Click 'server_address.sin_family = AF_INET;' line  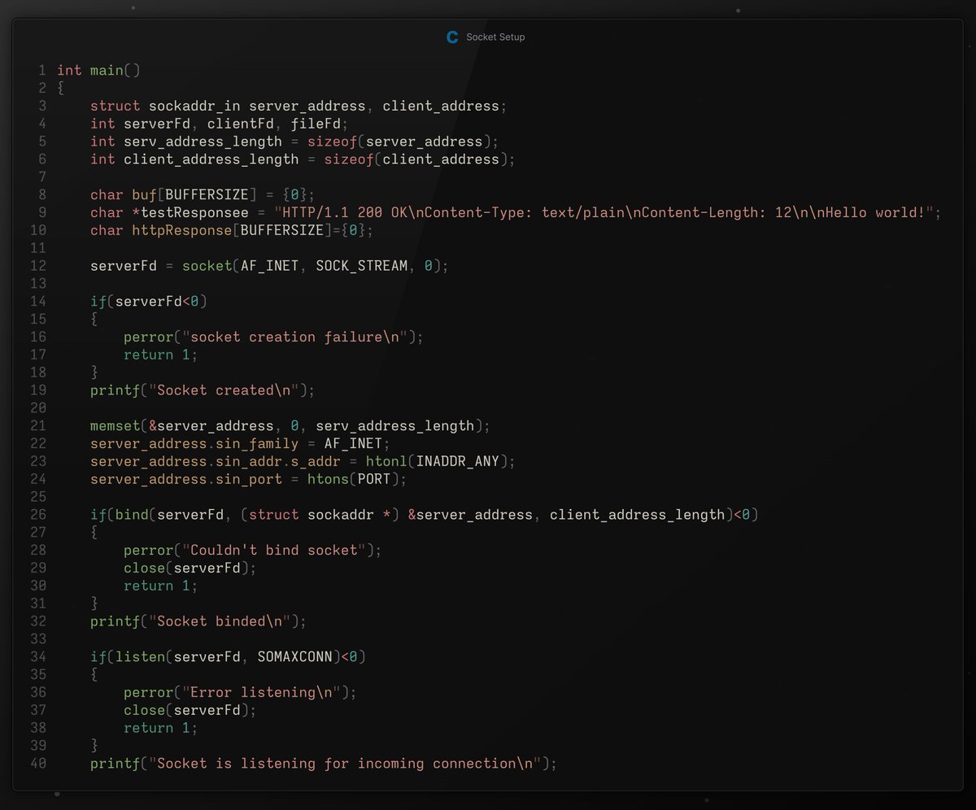pyautogui.click(x=241, y=444)
